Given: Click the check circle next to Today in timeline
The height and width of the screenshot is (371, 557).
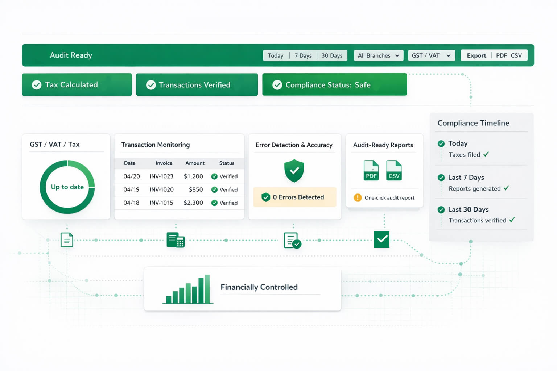Looking at the screenshot, I should (x=441, y=143).
